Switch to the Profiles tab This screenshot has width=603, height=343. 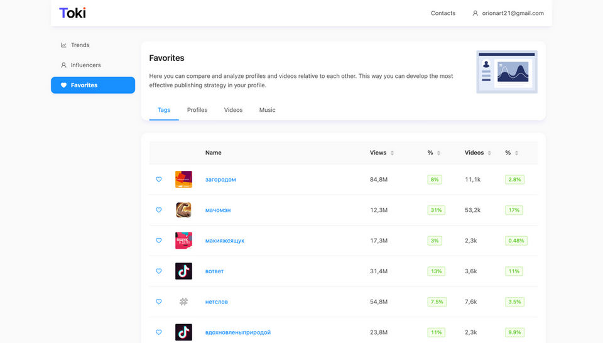tap(197, 110)
